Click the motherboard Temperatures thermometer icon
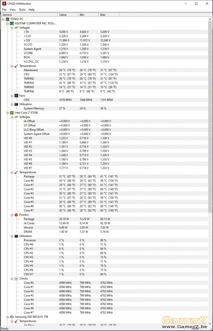 (16, 66)
